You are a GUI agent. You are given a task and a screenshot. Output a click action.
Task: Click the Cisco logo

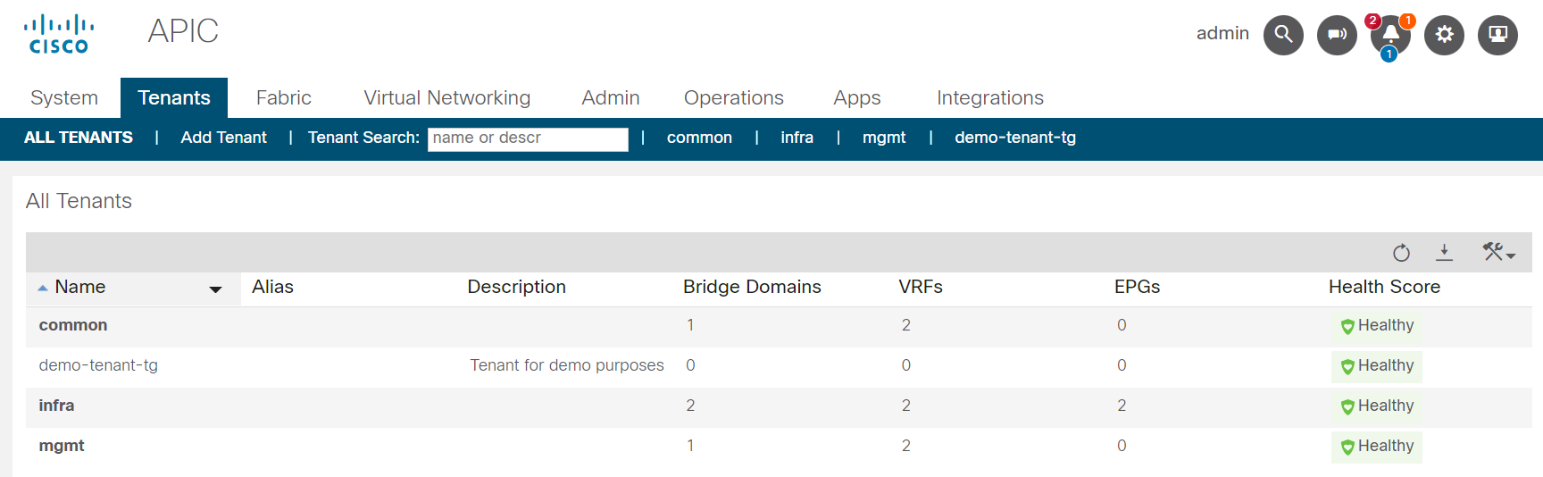tap(59, 34)
